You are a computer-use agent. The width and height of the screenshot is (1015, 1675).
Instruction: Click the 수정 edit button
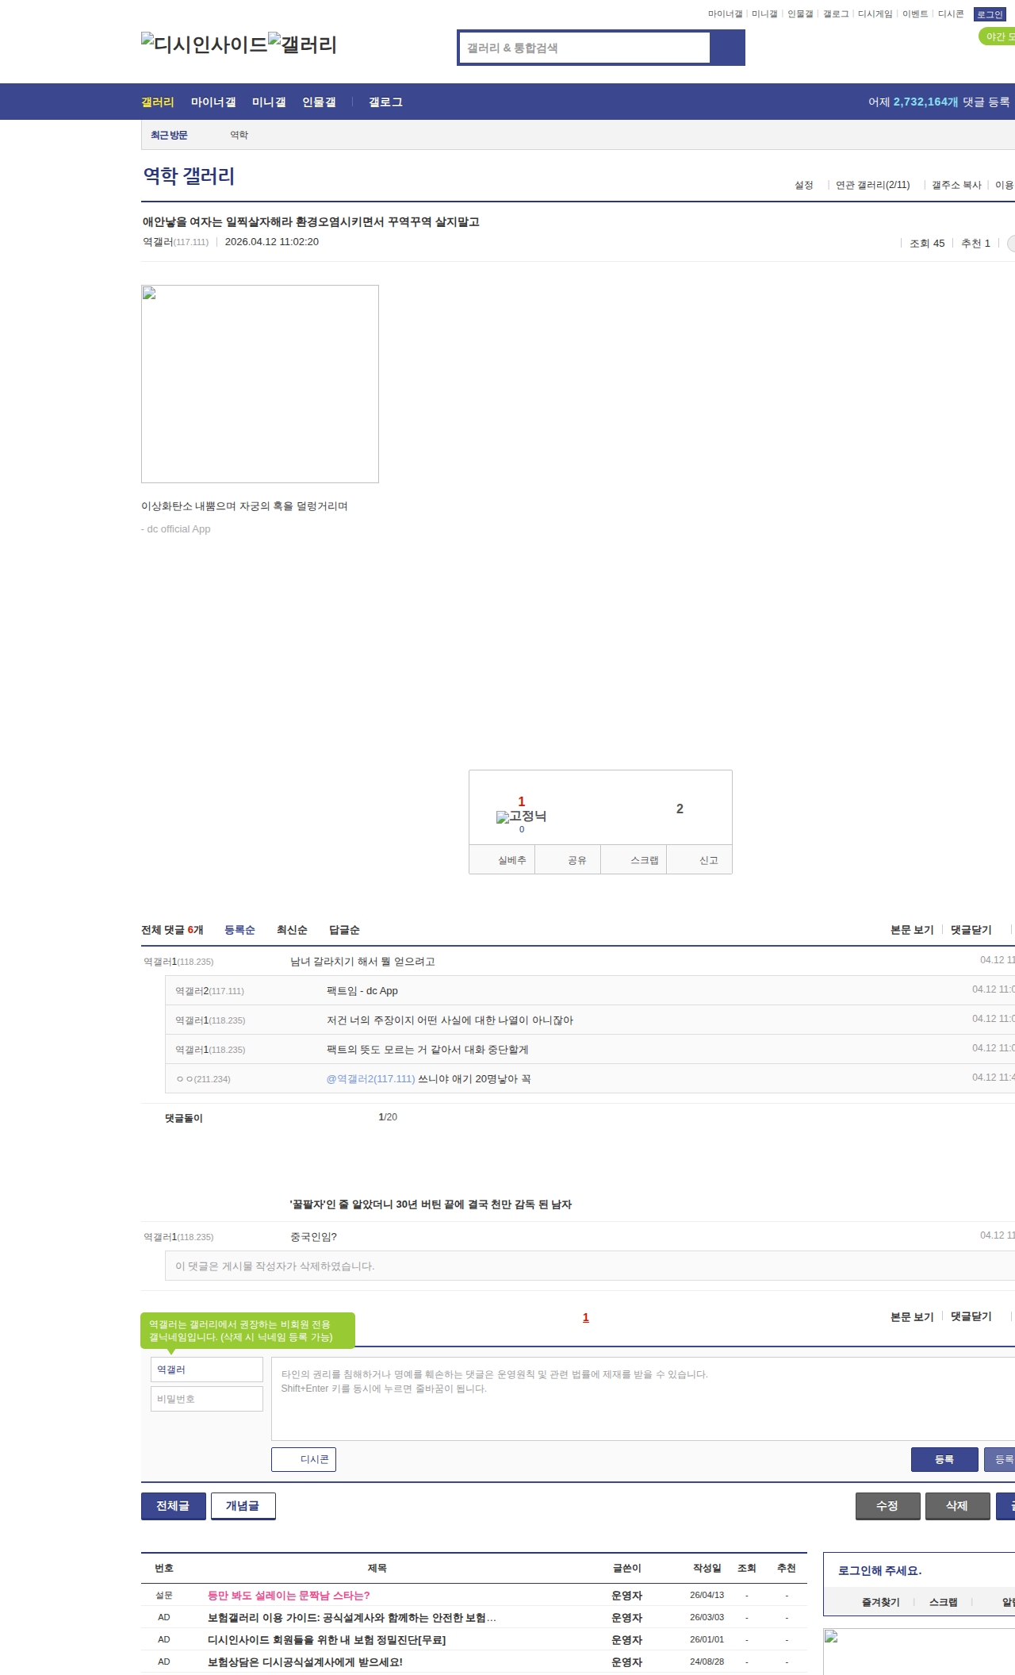pos(888,1506)
